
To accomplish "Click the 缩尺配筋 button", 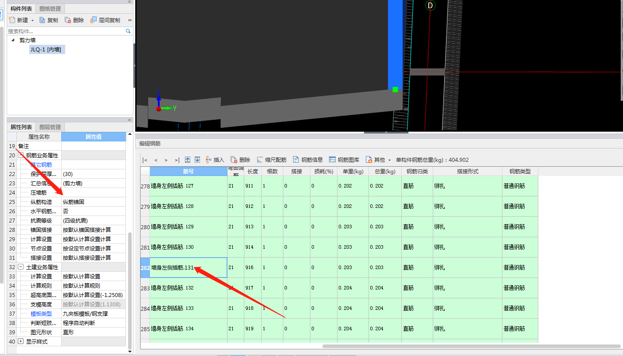I will (x=271, y=160).
